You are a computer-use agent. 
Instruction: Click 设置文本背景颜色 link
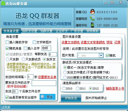pyautogui.click(x=93, y=42)
